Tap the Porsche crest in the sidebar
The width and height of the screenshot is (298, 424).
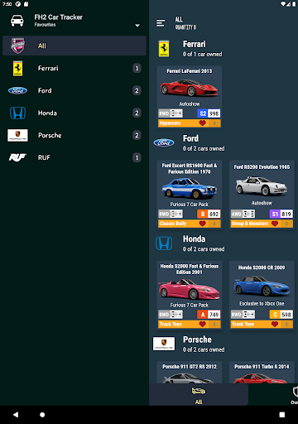pos(17,135)
